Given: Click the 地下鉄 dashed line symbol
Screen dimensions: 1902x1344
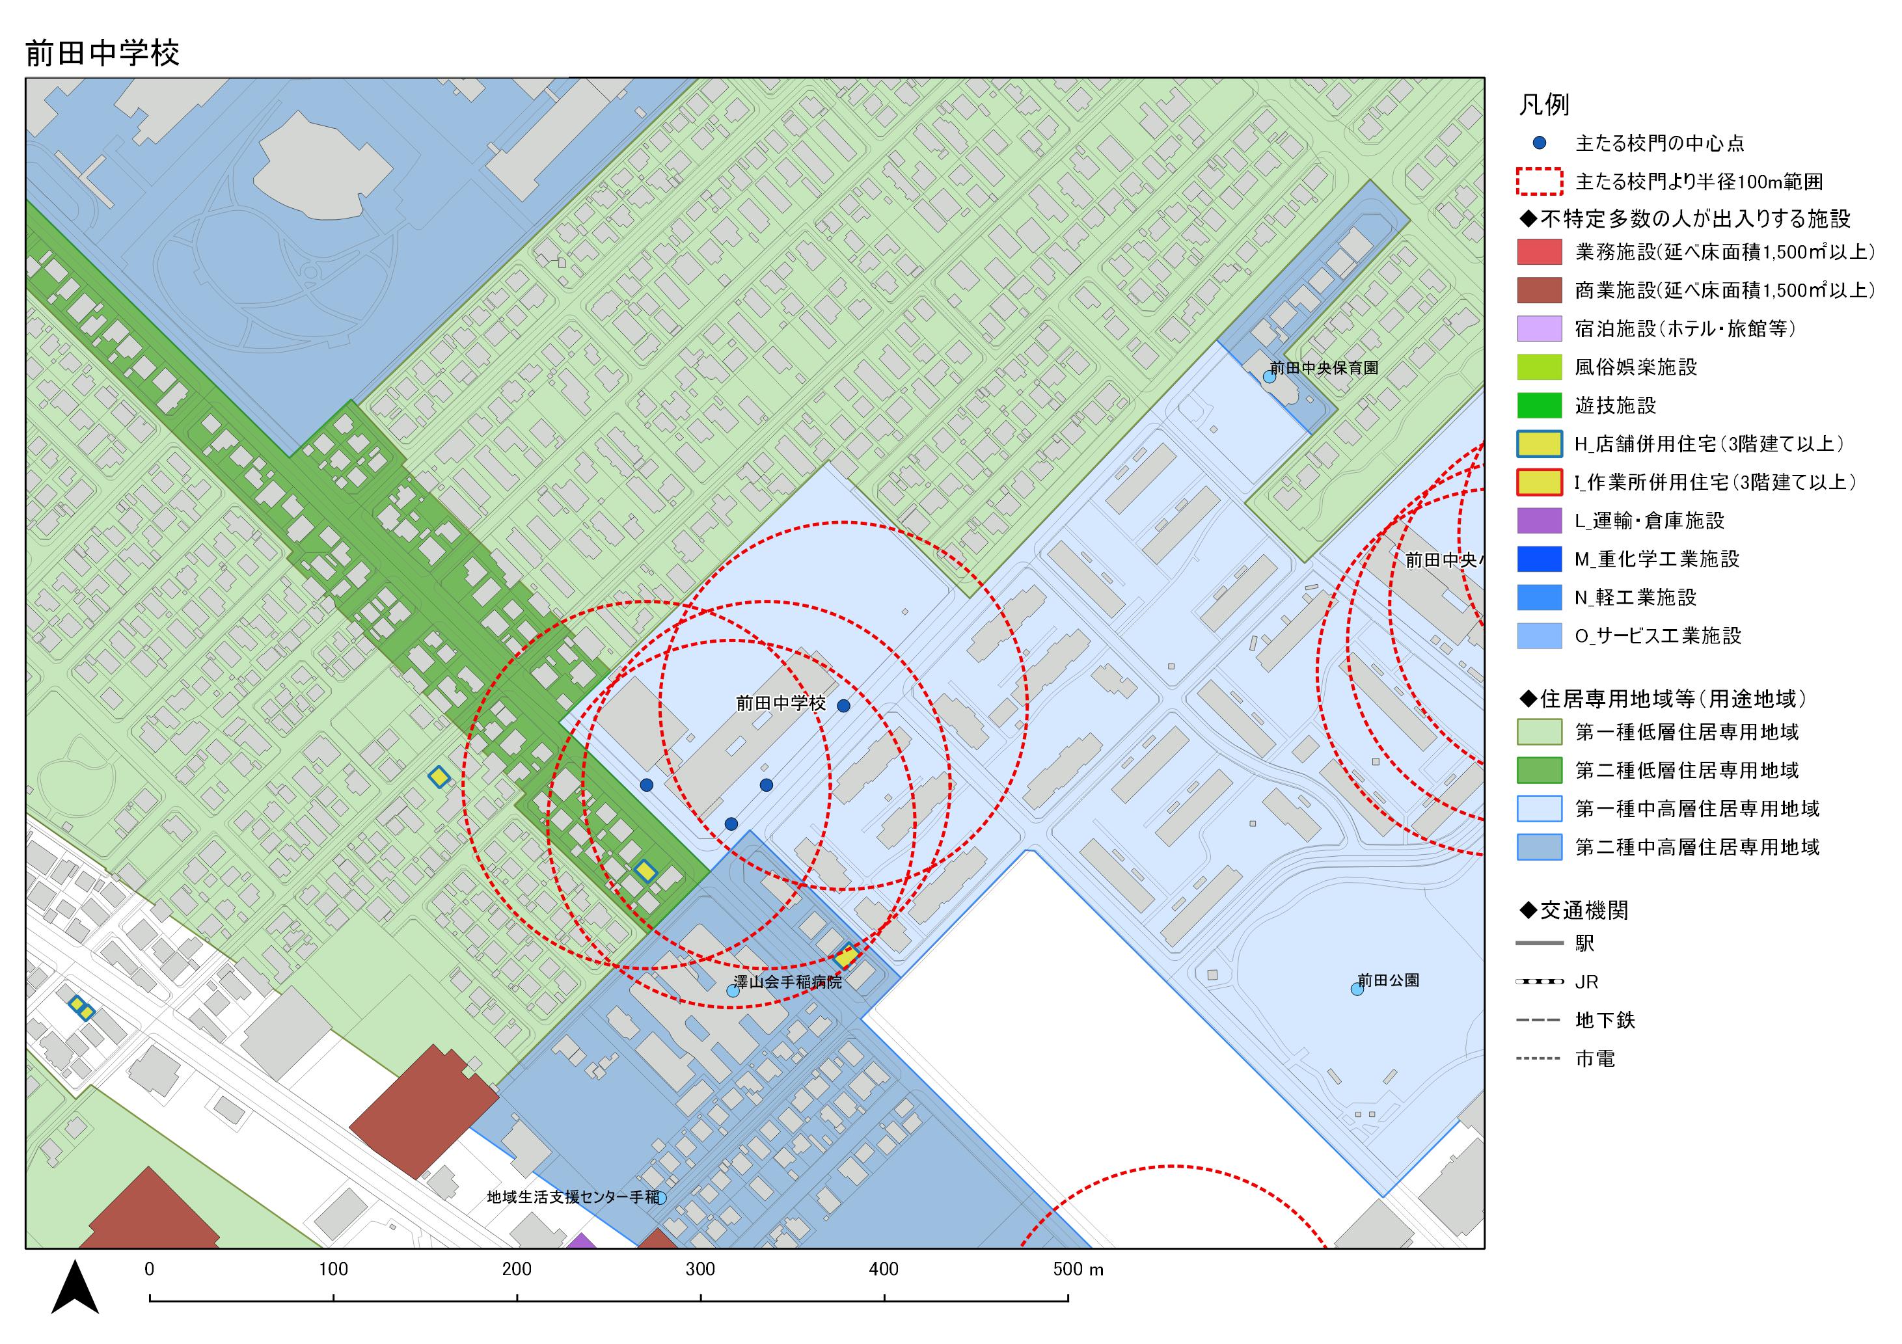Looking at the screenshot, I should tap(1539, 1020).
